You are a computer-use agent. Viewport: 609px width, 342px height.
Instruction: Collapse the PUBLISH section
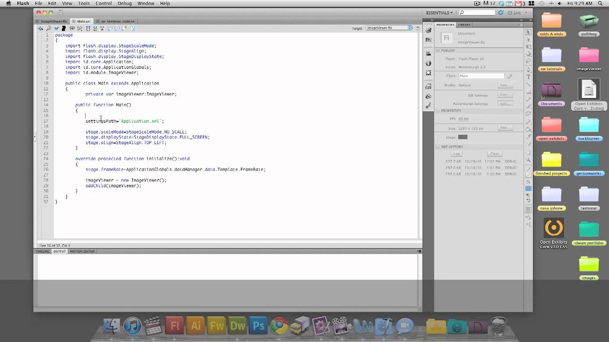coord(438,50)
